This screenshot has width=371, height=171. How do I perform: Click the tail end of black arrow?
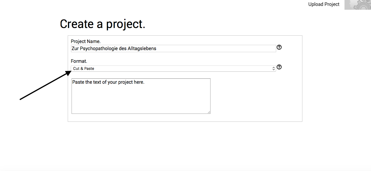pyautogui.click(x=21, y=99)
